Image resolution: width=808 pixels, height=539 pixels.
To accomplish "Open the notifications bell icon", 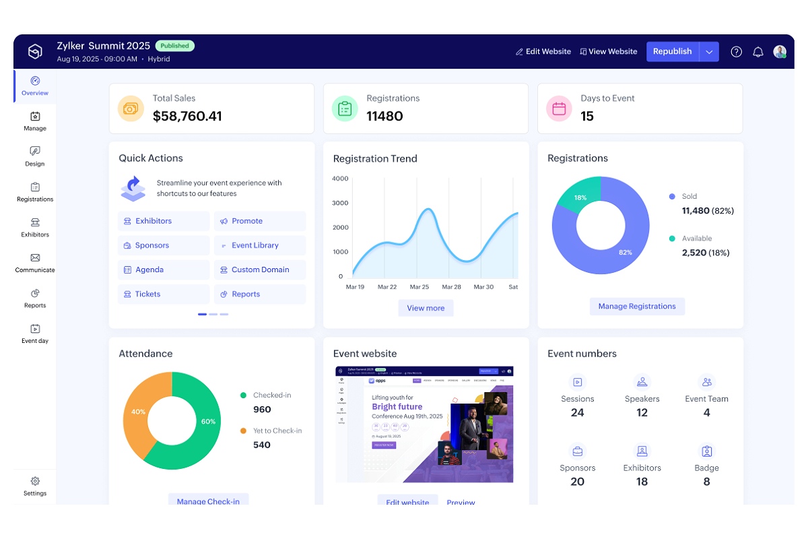I will [x=758, y=52].
